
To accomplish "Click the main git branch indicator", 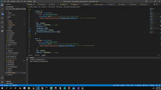I will (x=6, y=85).
